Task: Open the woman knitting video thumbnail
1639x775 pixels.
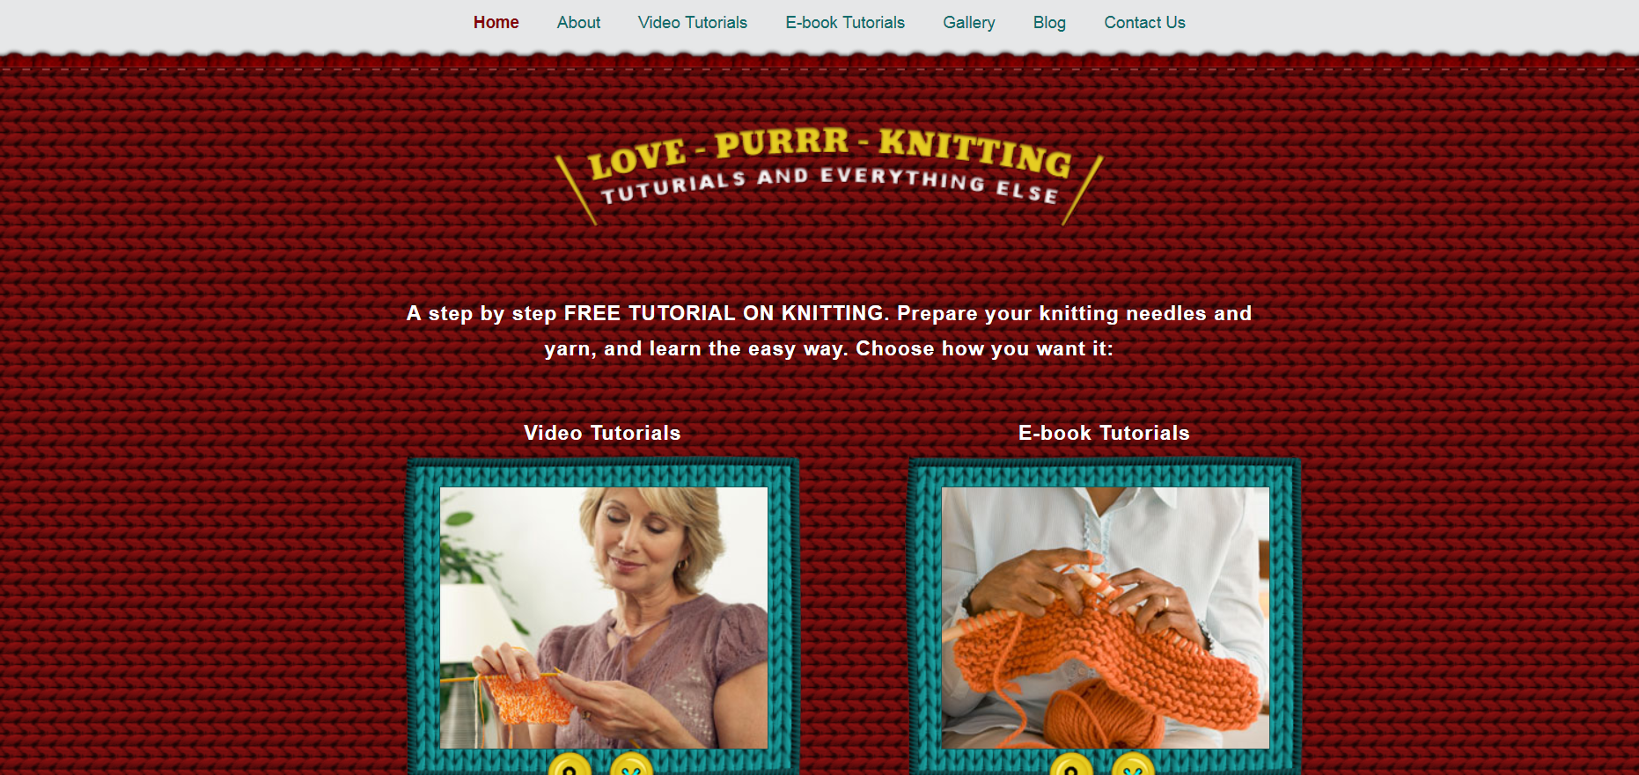Action: click(604, 618)
